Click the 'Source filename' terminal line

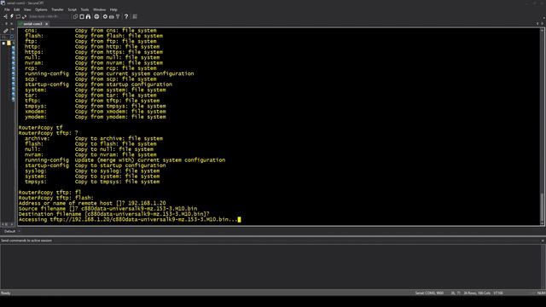(108, 209)
